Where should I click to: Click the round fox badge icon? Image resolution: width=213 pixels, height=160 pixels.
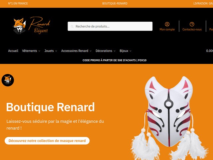(8, 80)
